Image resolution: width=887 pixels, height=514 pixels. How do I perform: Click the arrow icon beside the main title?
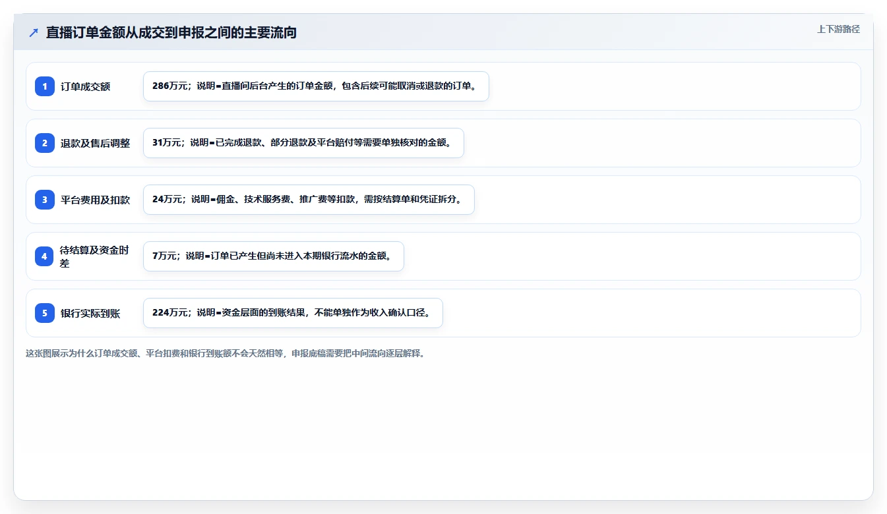click(34, 32)
